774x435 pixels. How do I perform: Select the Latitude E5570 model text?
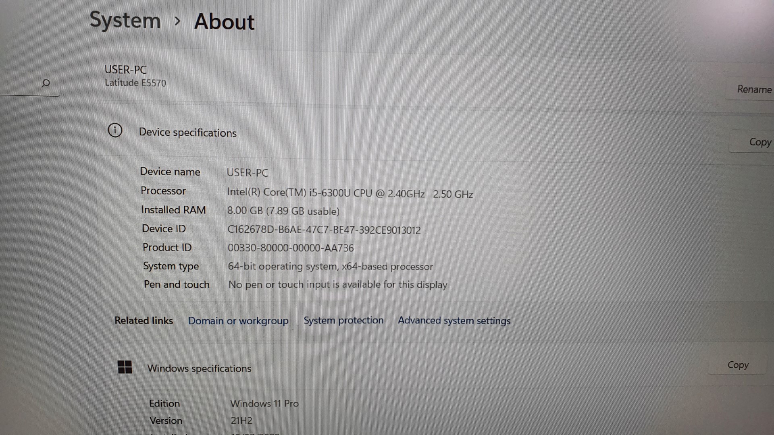(135, 83)
